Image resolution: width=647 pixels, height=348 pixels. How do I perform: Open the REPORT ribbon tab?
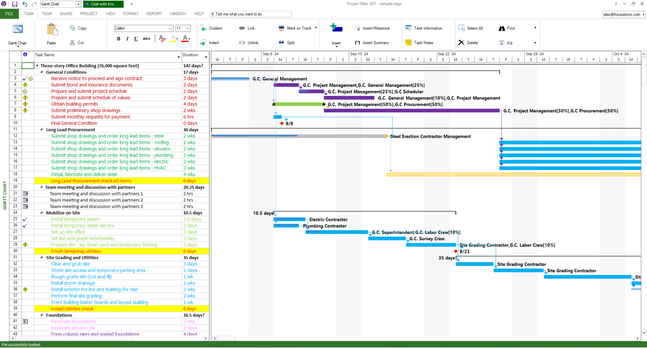tap(154, 14)
